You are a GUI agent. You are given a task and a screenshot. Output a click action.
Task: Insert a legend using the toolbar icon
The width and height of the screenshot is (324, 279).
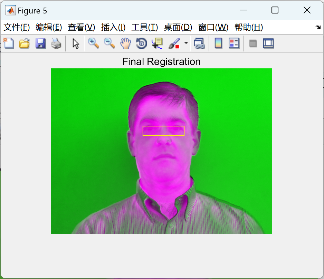[x=234, y=44]
